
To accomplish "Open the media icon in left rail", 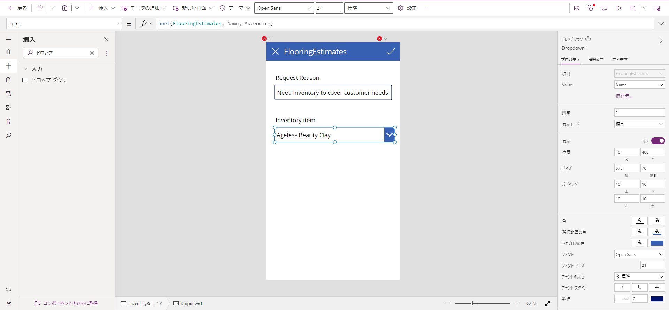I will tap(8, 94).
